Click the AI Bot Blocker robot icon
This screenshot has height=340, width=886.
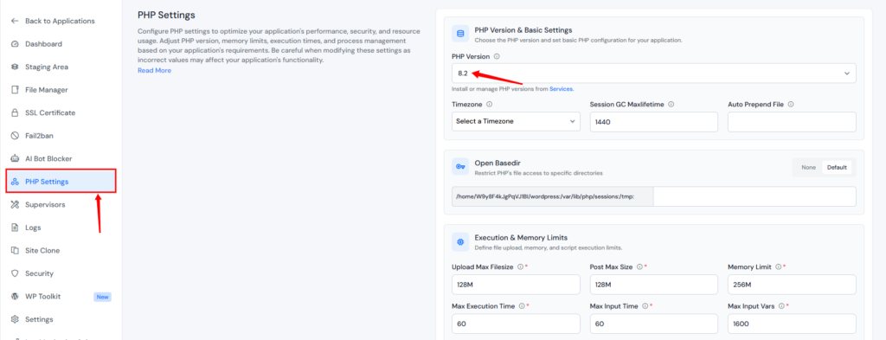[x=16, y=158]
